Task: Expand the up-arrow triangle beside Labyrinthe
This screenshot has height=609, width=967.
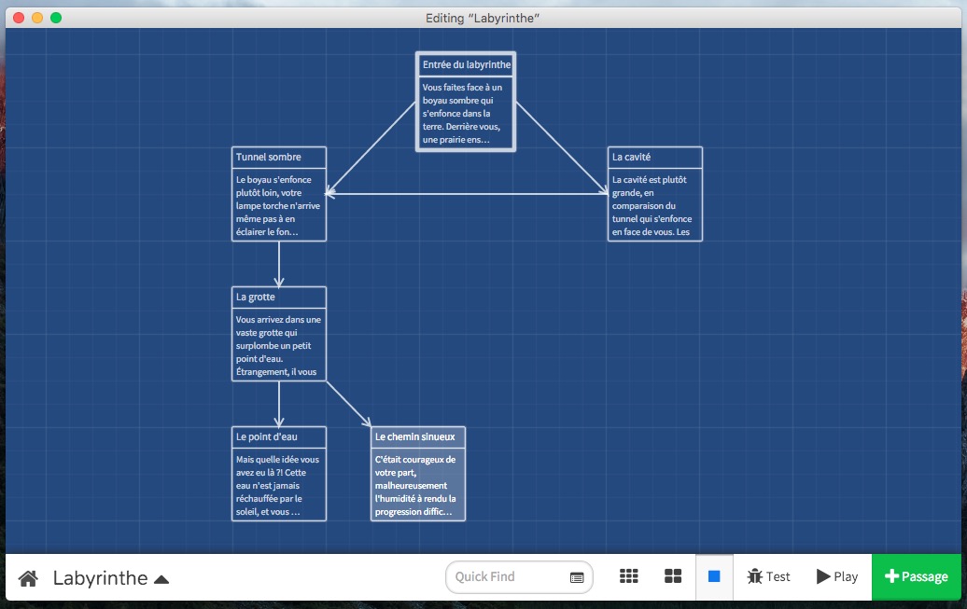Action: pyautogui.click(x=161, y=579)
